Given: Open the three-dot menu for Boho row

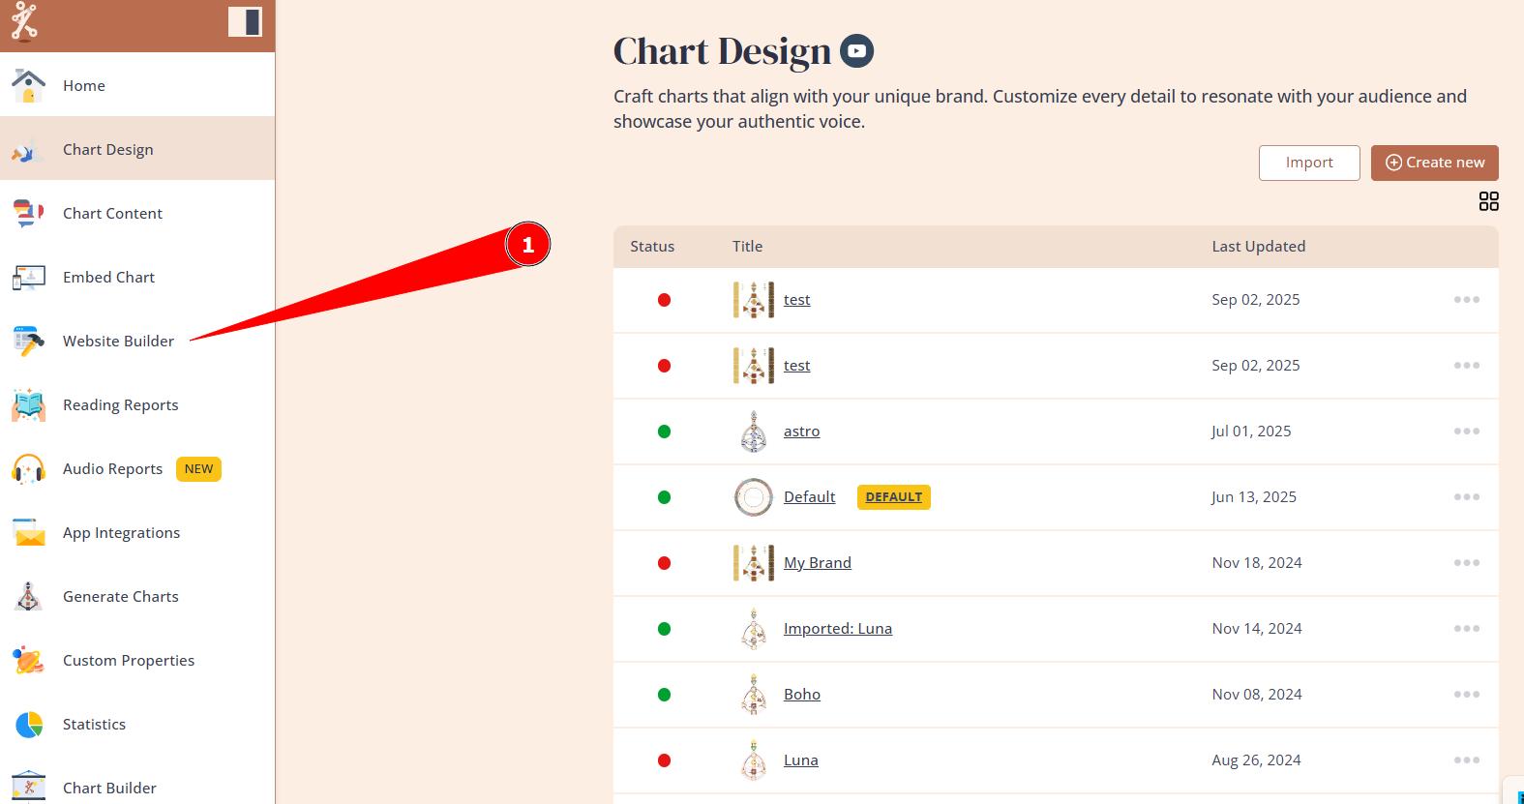Looking at the screenshot, I should click(x=1466, y=695).
